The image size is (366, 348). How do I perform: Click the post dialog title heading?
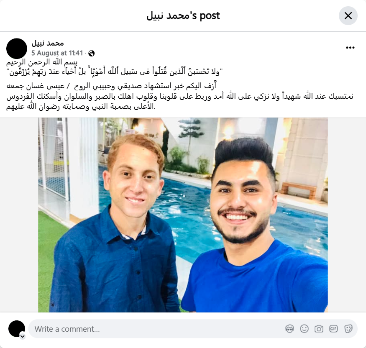click(183, 15)
